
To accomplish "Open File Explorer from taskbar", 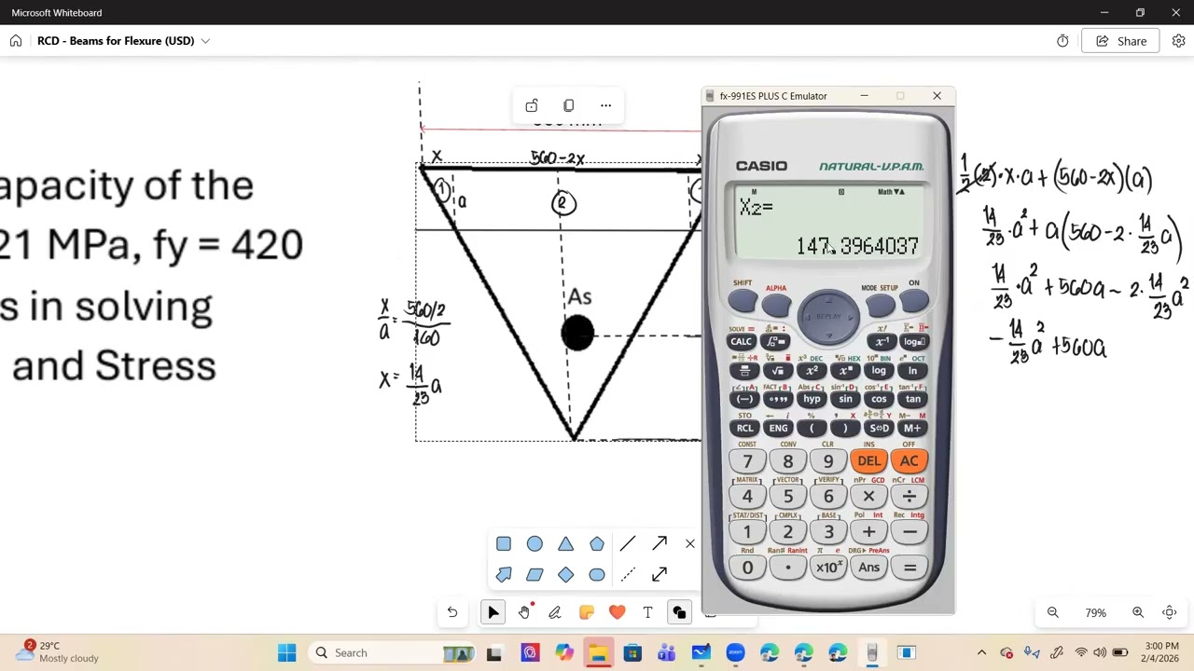I will tap(598, 652).
